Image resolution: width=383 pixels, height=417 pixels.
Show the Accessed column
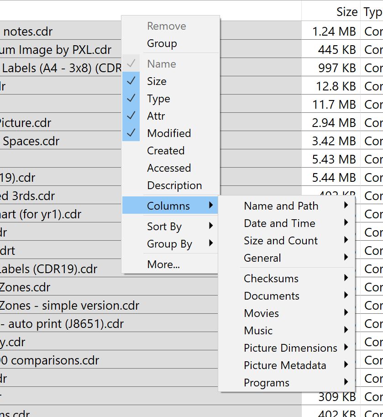(168, 168)
